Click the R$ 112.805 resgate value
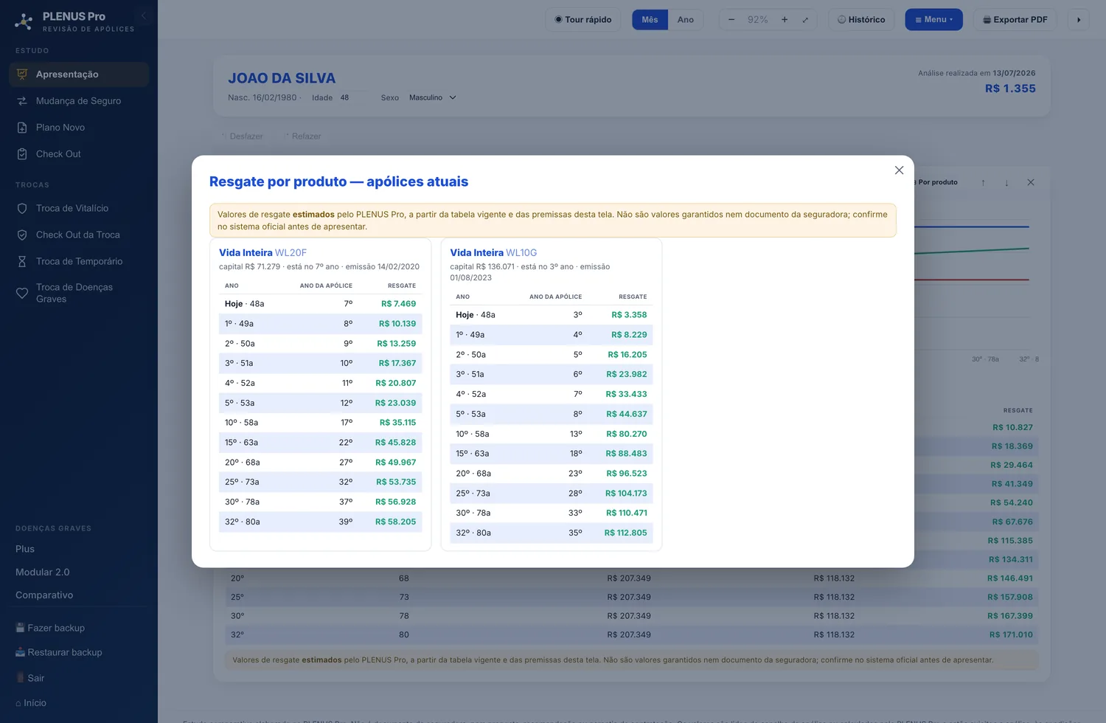 [625, 533]
